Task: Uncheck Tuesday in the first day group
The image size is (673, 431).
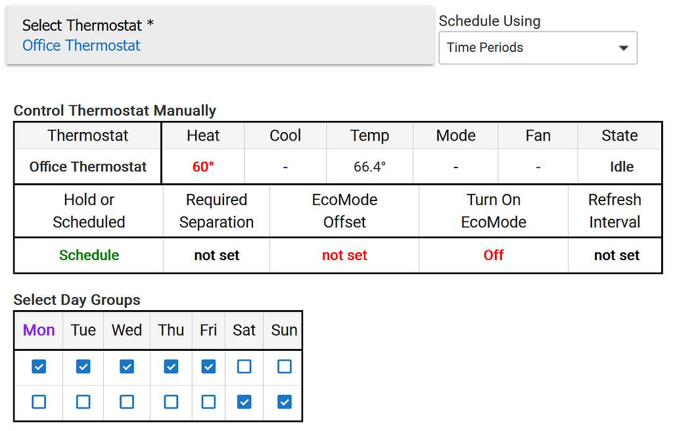Action: point(83,367)
